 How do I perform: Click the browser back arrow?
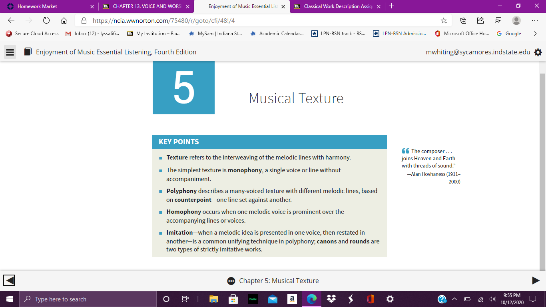click(11, 20)
